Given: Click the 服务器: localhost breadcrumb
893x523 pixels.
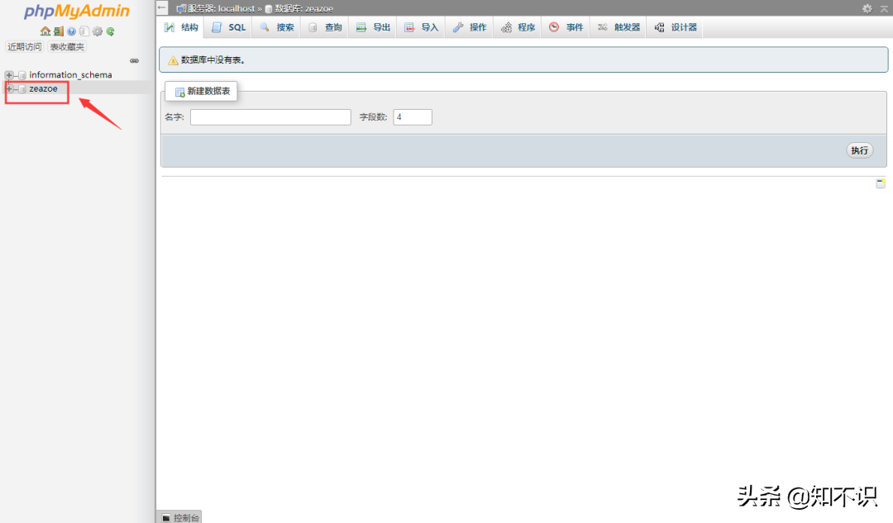Looking at the screenshot, I should [216, 8].
